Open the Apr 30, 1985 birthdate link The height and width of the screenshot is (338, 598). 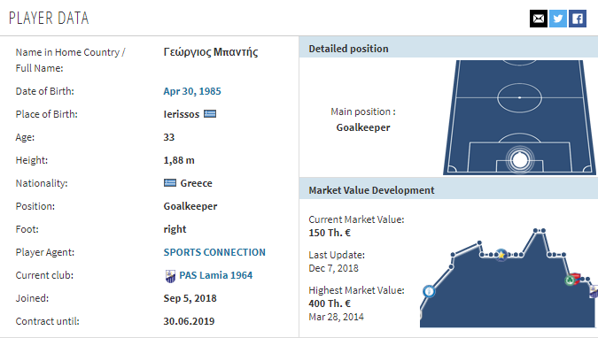tap(192, 91)
